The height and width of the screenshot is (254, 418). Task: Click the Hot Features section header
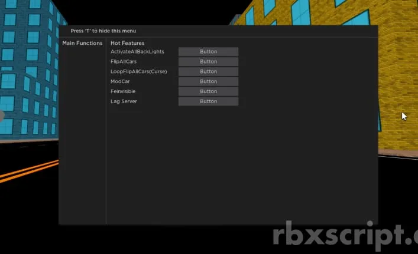tap(127, 43)
